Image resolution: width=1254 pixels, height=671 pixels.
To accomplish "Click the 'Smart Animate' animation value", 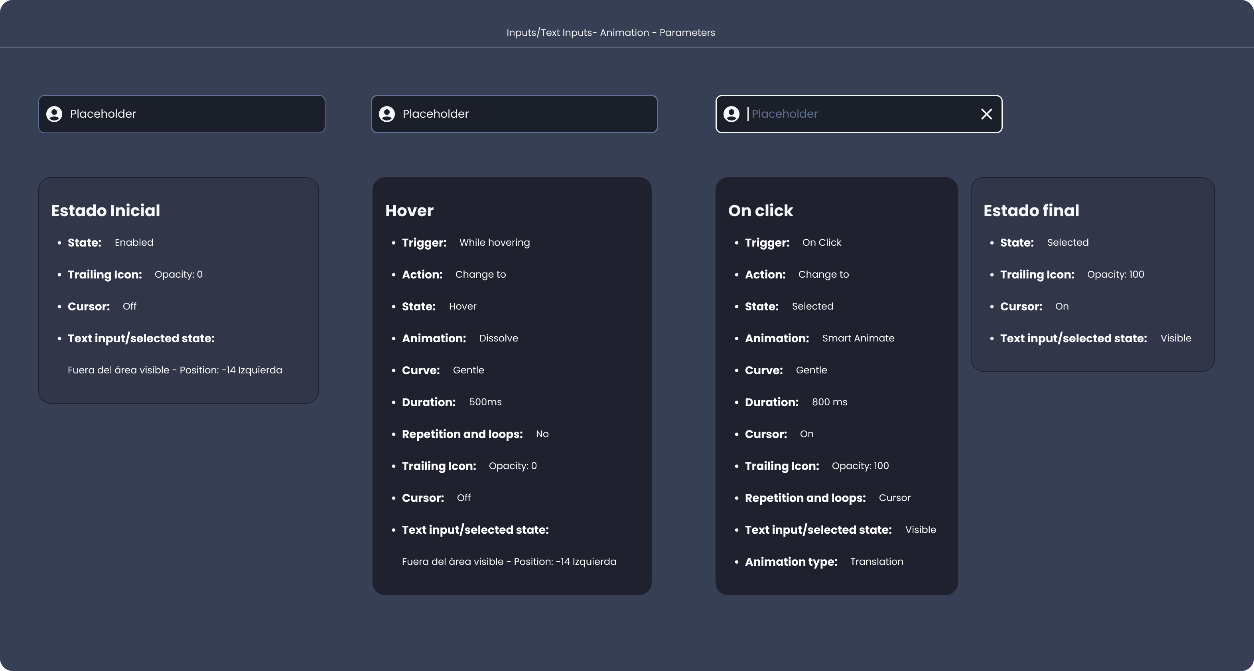I will [x=858, y=338].
